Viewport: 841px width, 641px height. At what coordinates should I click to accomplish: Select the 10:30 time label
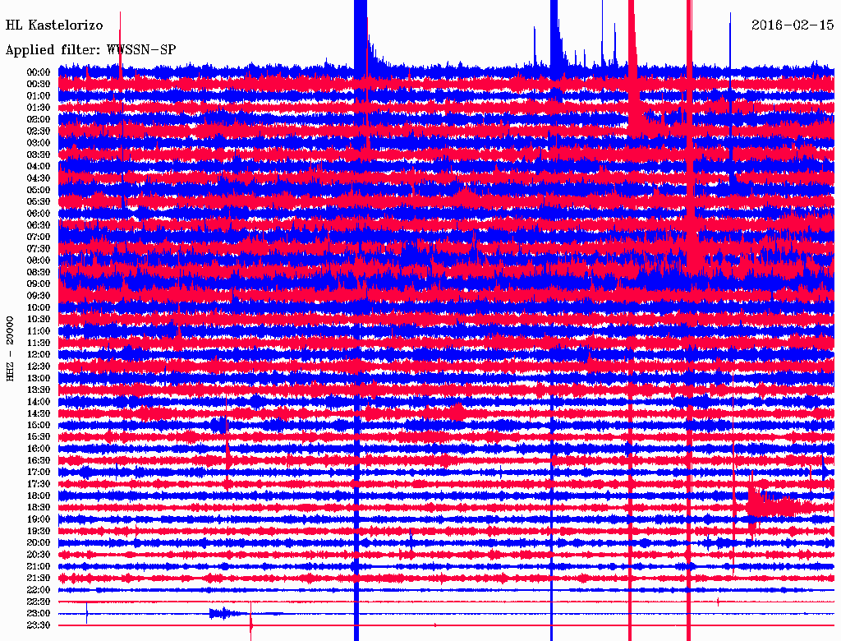[39, 320]
